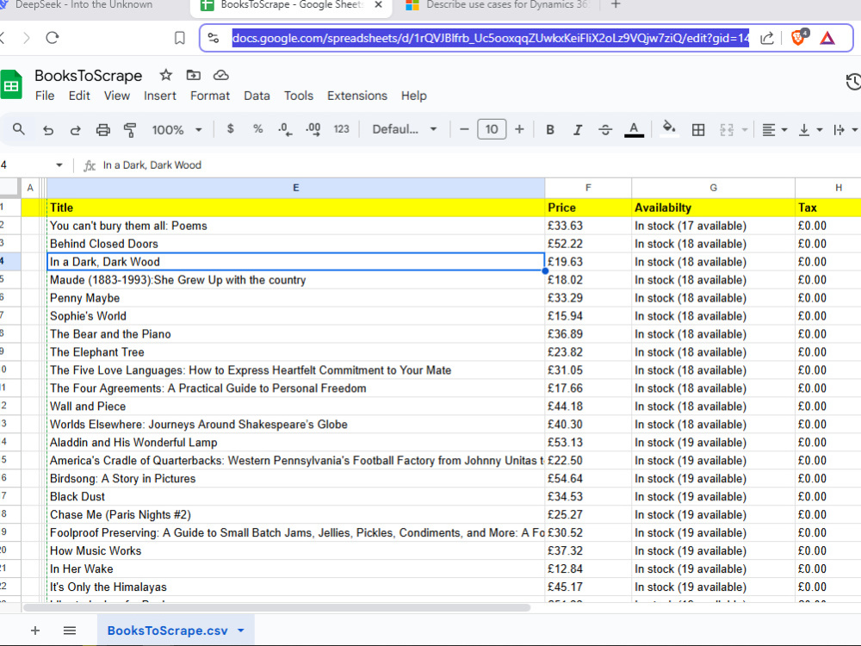Open version history clock icon

coord(853,82)
